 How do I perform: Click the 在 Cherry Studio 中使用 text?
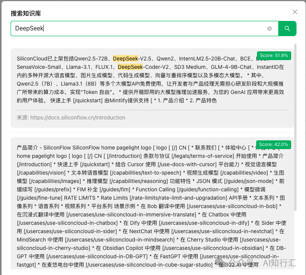(209, 240)
